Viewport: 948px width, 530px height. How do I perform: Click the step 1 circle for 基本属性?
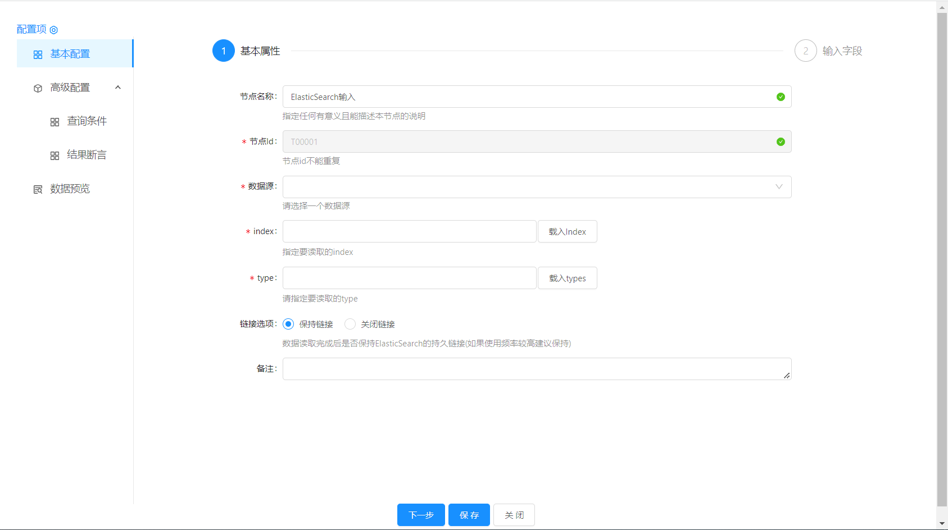tap(223, 51)
